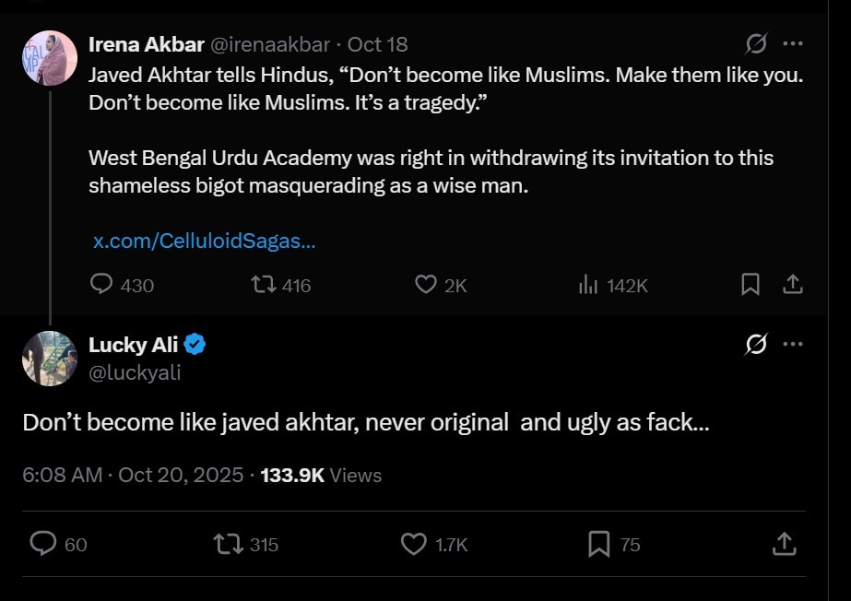This screenshot has width=851, height=601.
Task: Expand more options on Lucky Ali's post
Action: click(792, 345)
